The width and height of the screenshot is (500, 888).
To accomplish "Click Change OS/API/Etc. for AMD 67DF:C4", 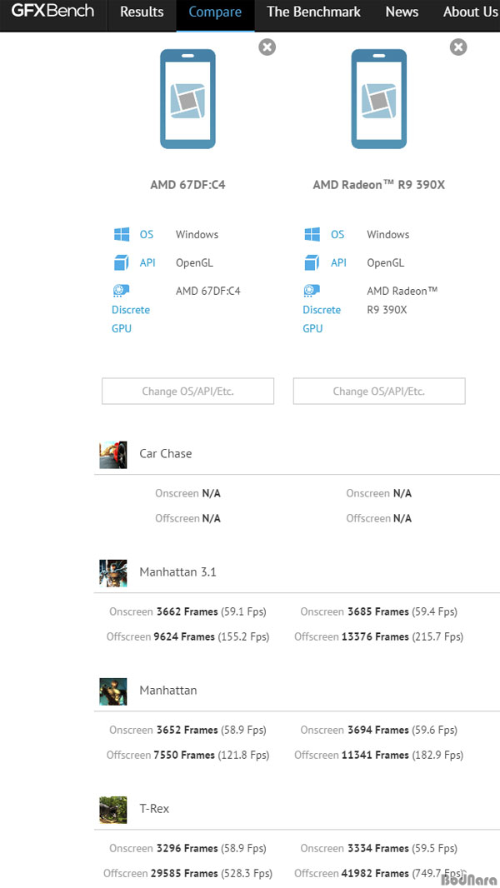I will [x=188, y=392].
